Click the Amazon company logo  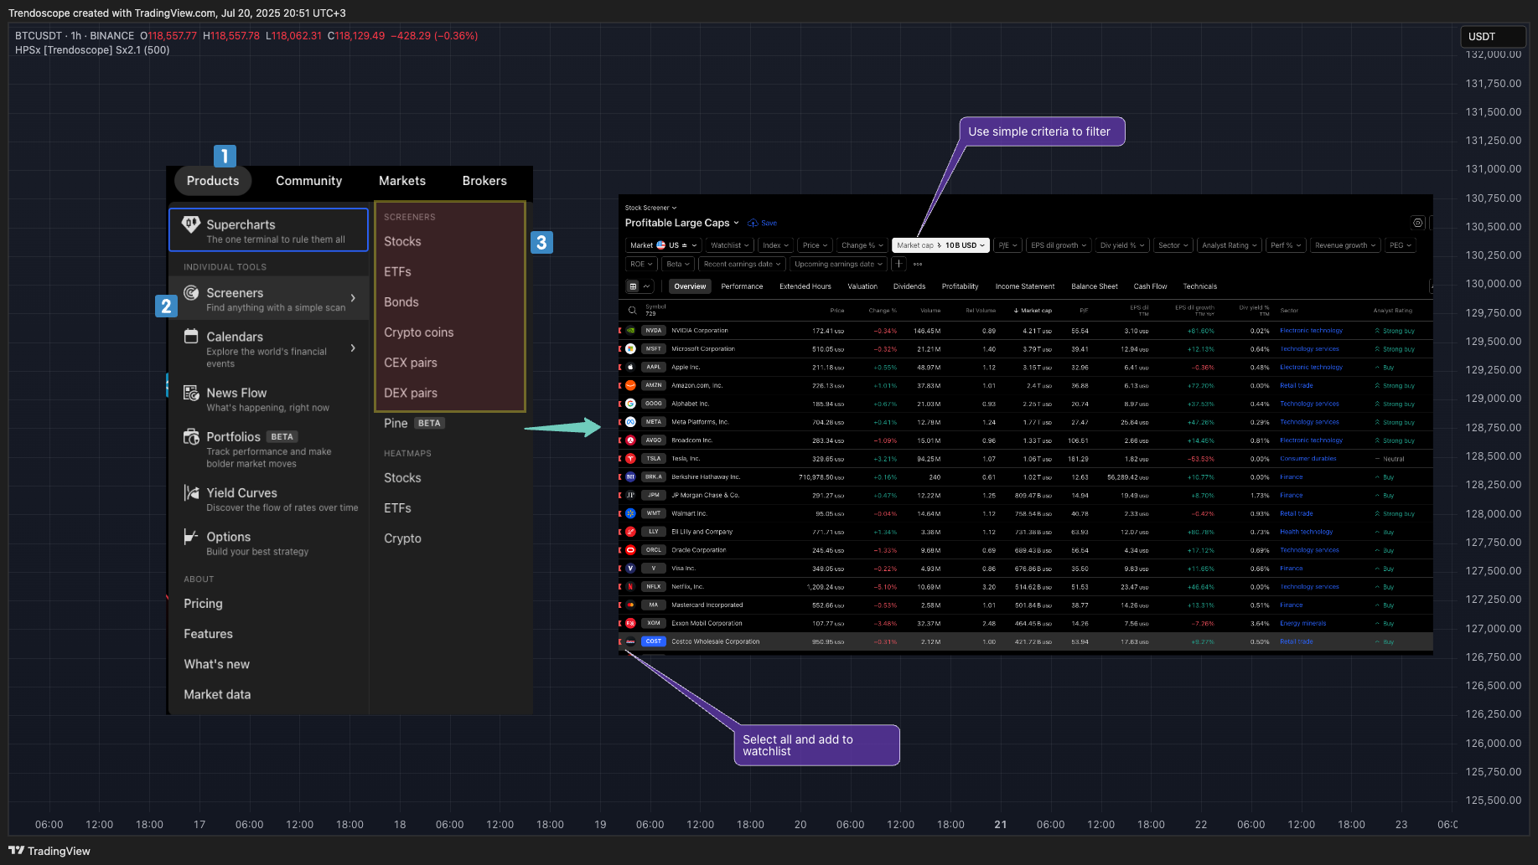(630, 385)
